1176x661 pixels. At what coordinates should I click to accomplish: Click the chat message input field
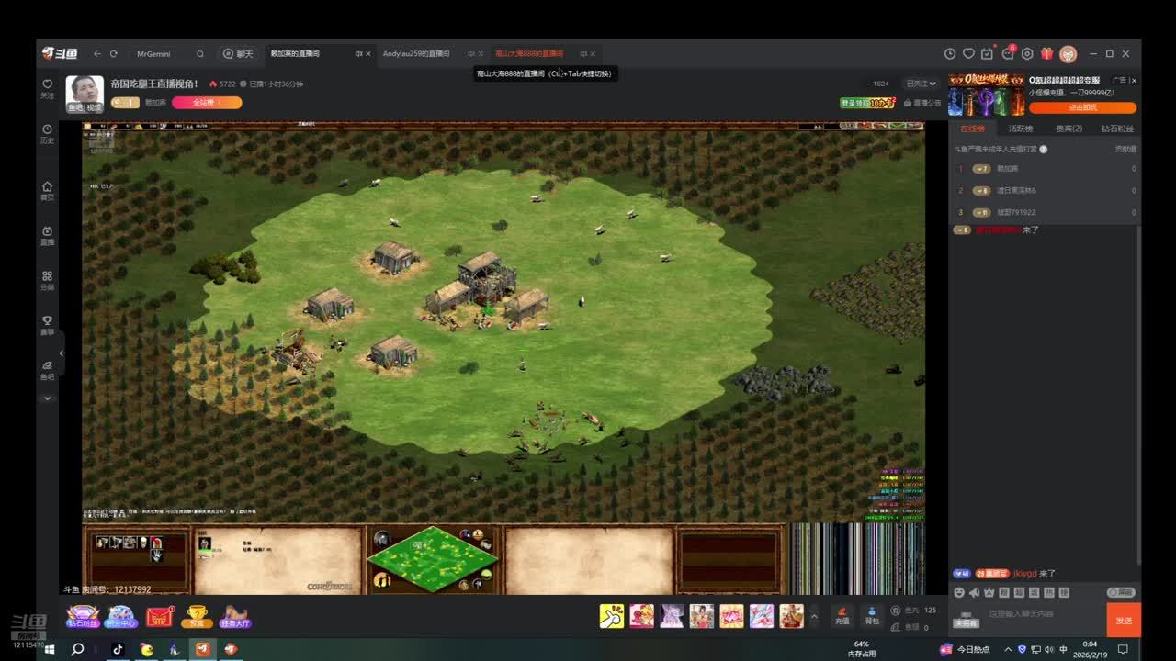point(1043,614)
